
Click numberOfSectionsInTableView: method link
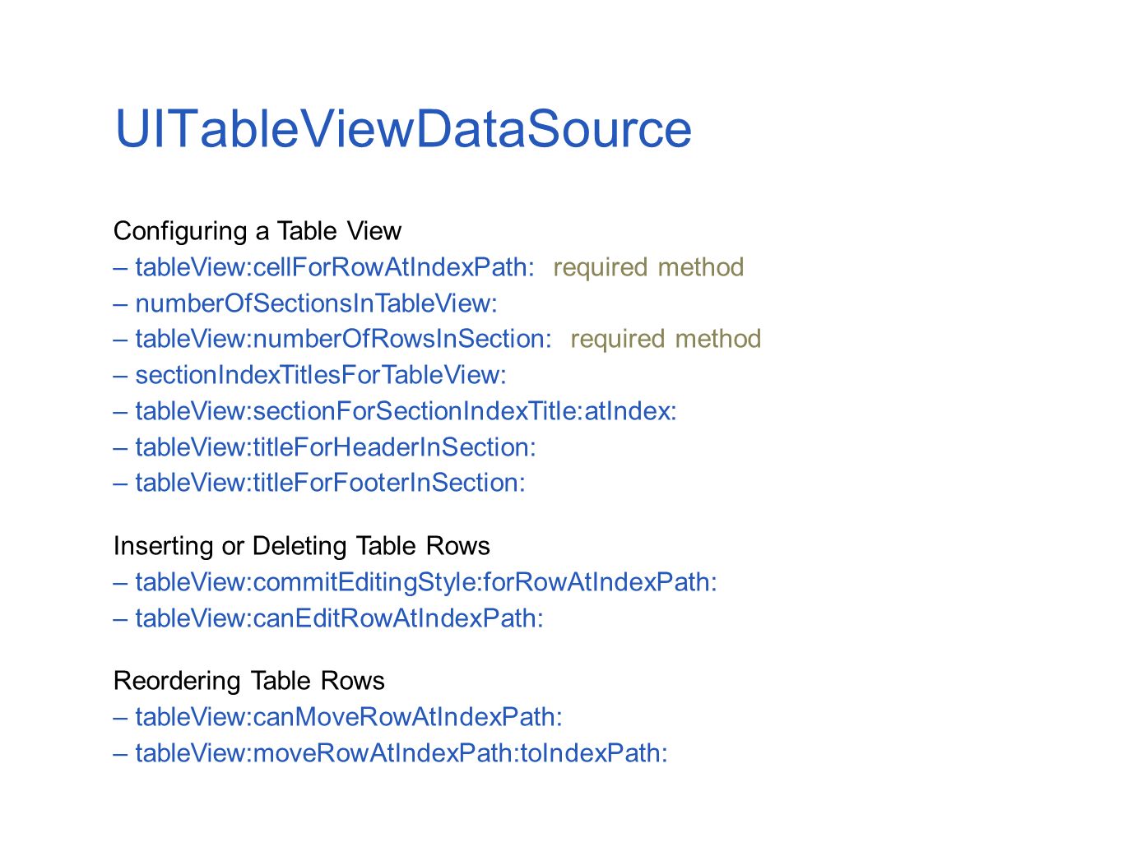point(317,303)
